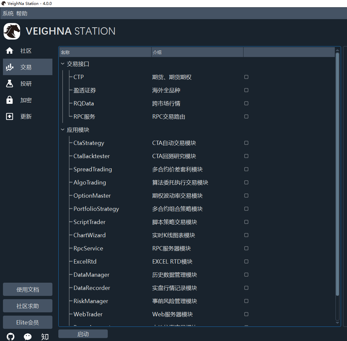The height and width of the screenshot is (341, 347).
Task: Tick the CtaBacktester checkbox
Action: coord(246,156)
